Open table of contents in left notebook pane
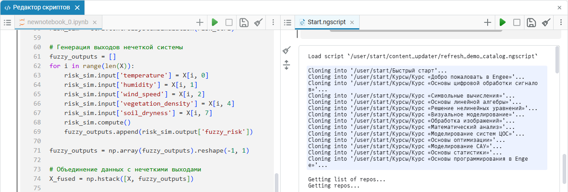 (7, 22)
